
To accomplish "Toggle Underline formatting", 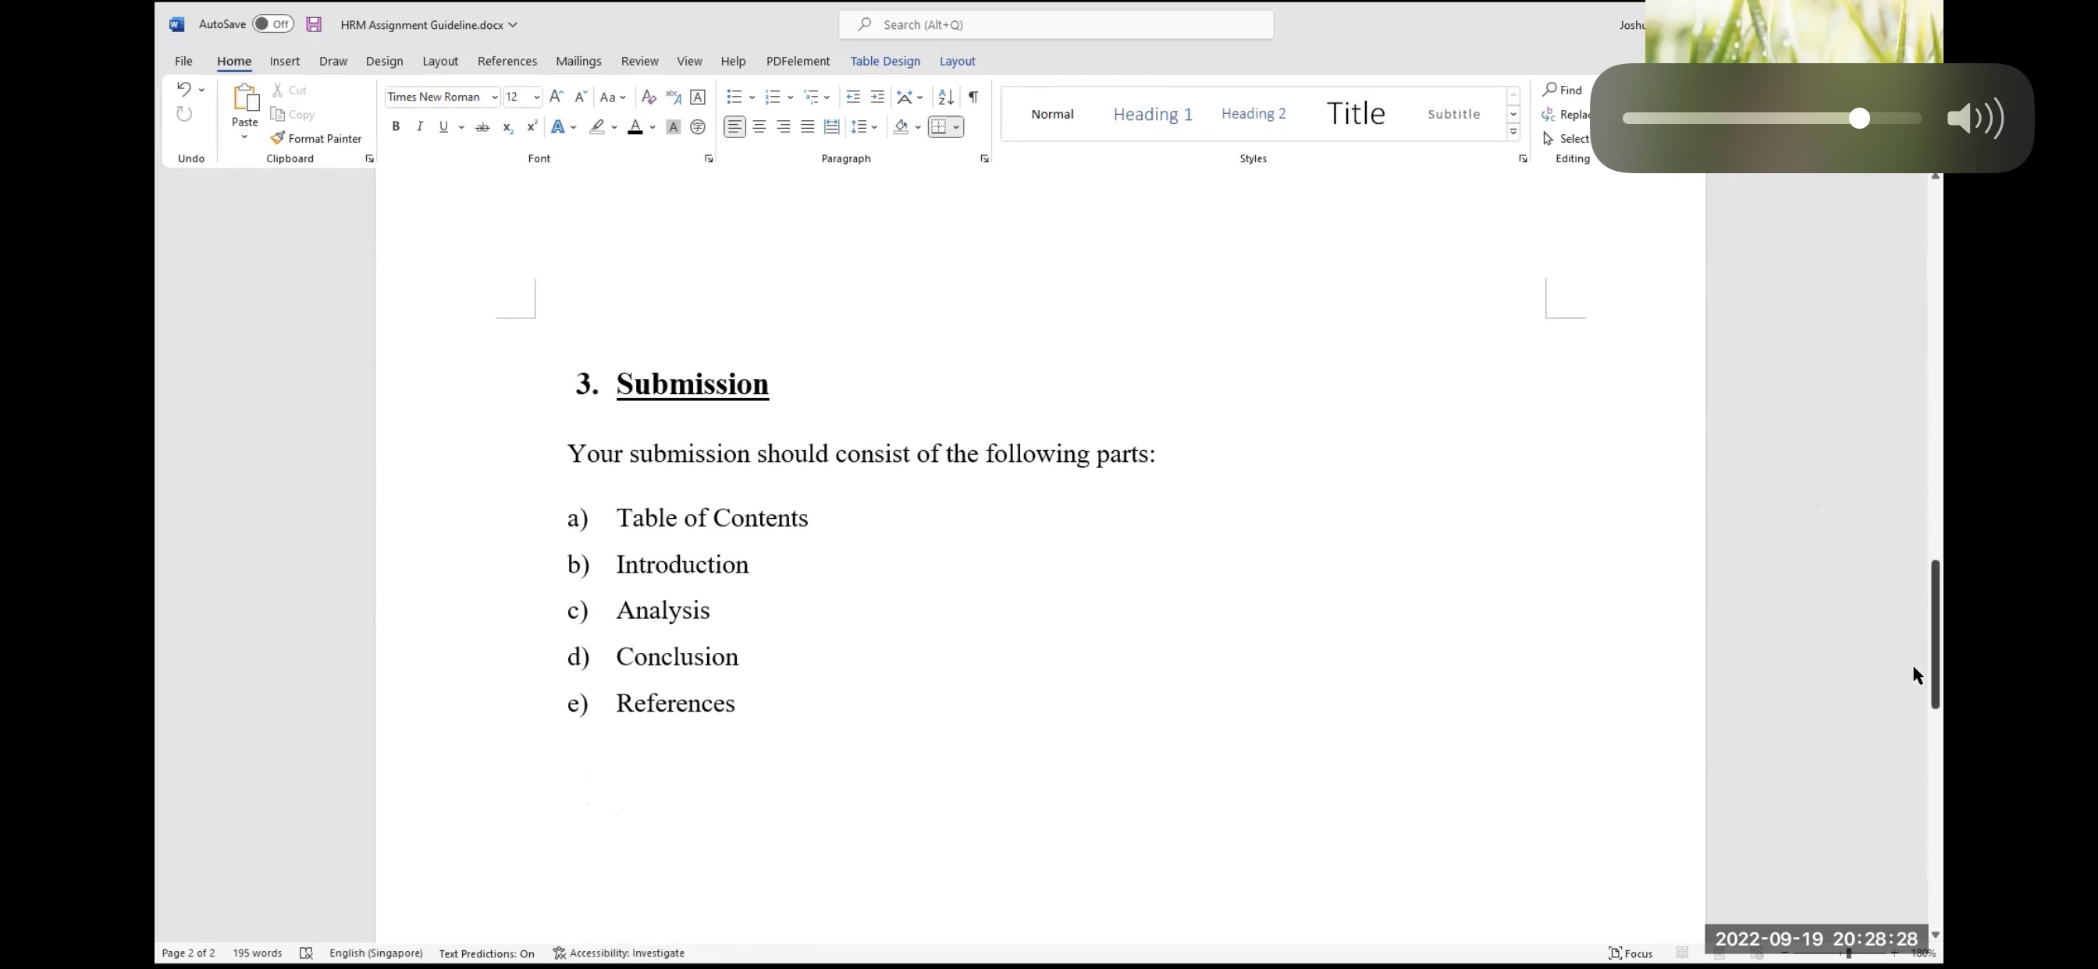I will 443,127.
